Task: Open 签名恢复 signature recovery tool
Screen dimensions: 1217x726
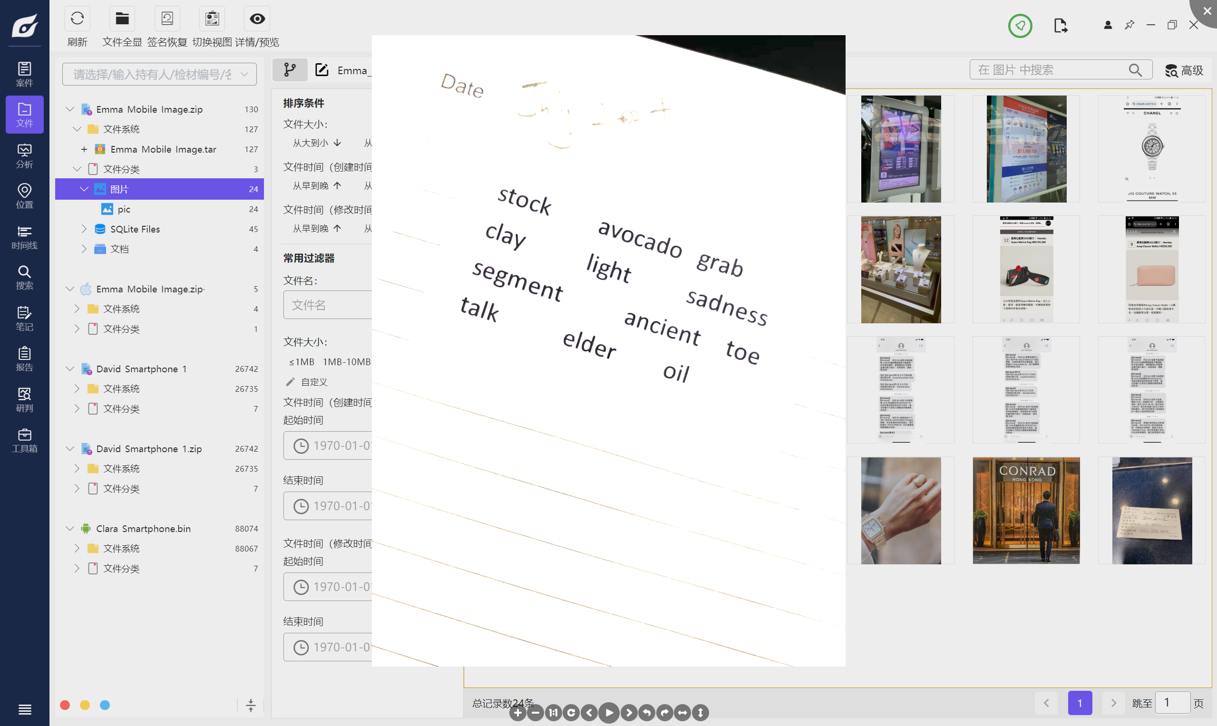Action: 167,19
